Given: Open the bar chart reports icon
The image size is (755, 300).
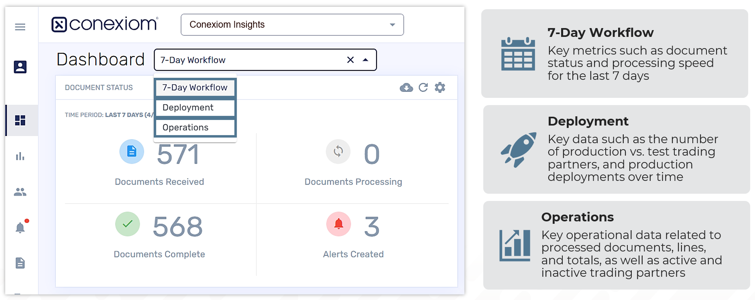Looking at the screenshot, I should point(20,156).
